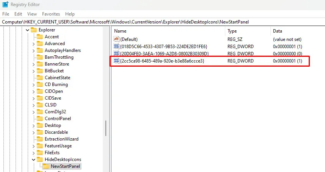
Task: Expand the BannerStore key
Action: pos(34,64)
